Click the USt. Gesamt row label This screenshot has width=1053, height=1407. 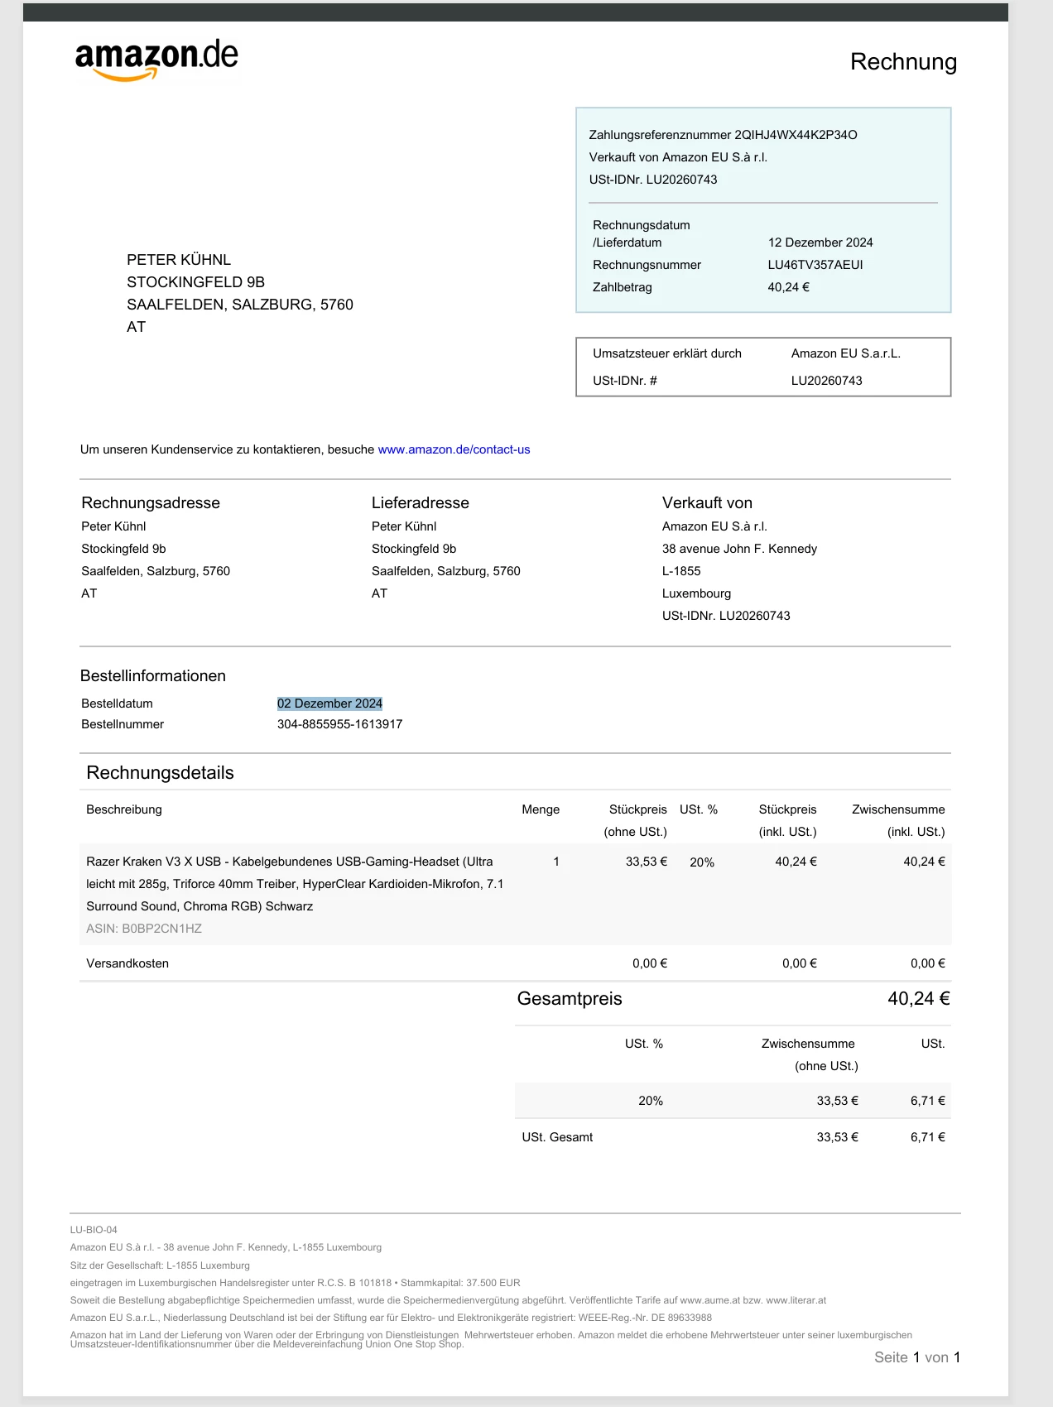[x=557, y=1137]
